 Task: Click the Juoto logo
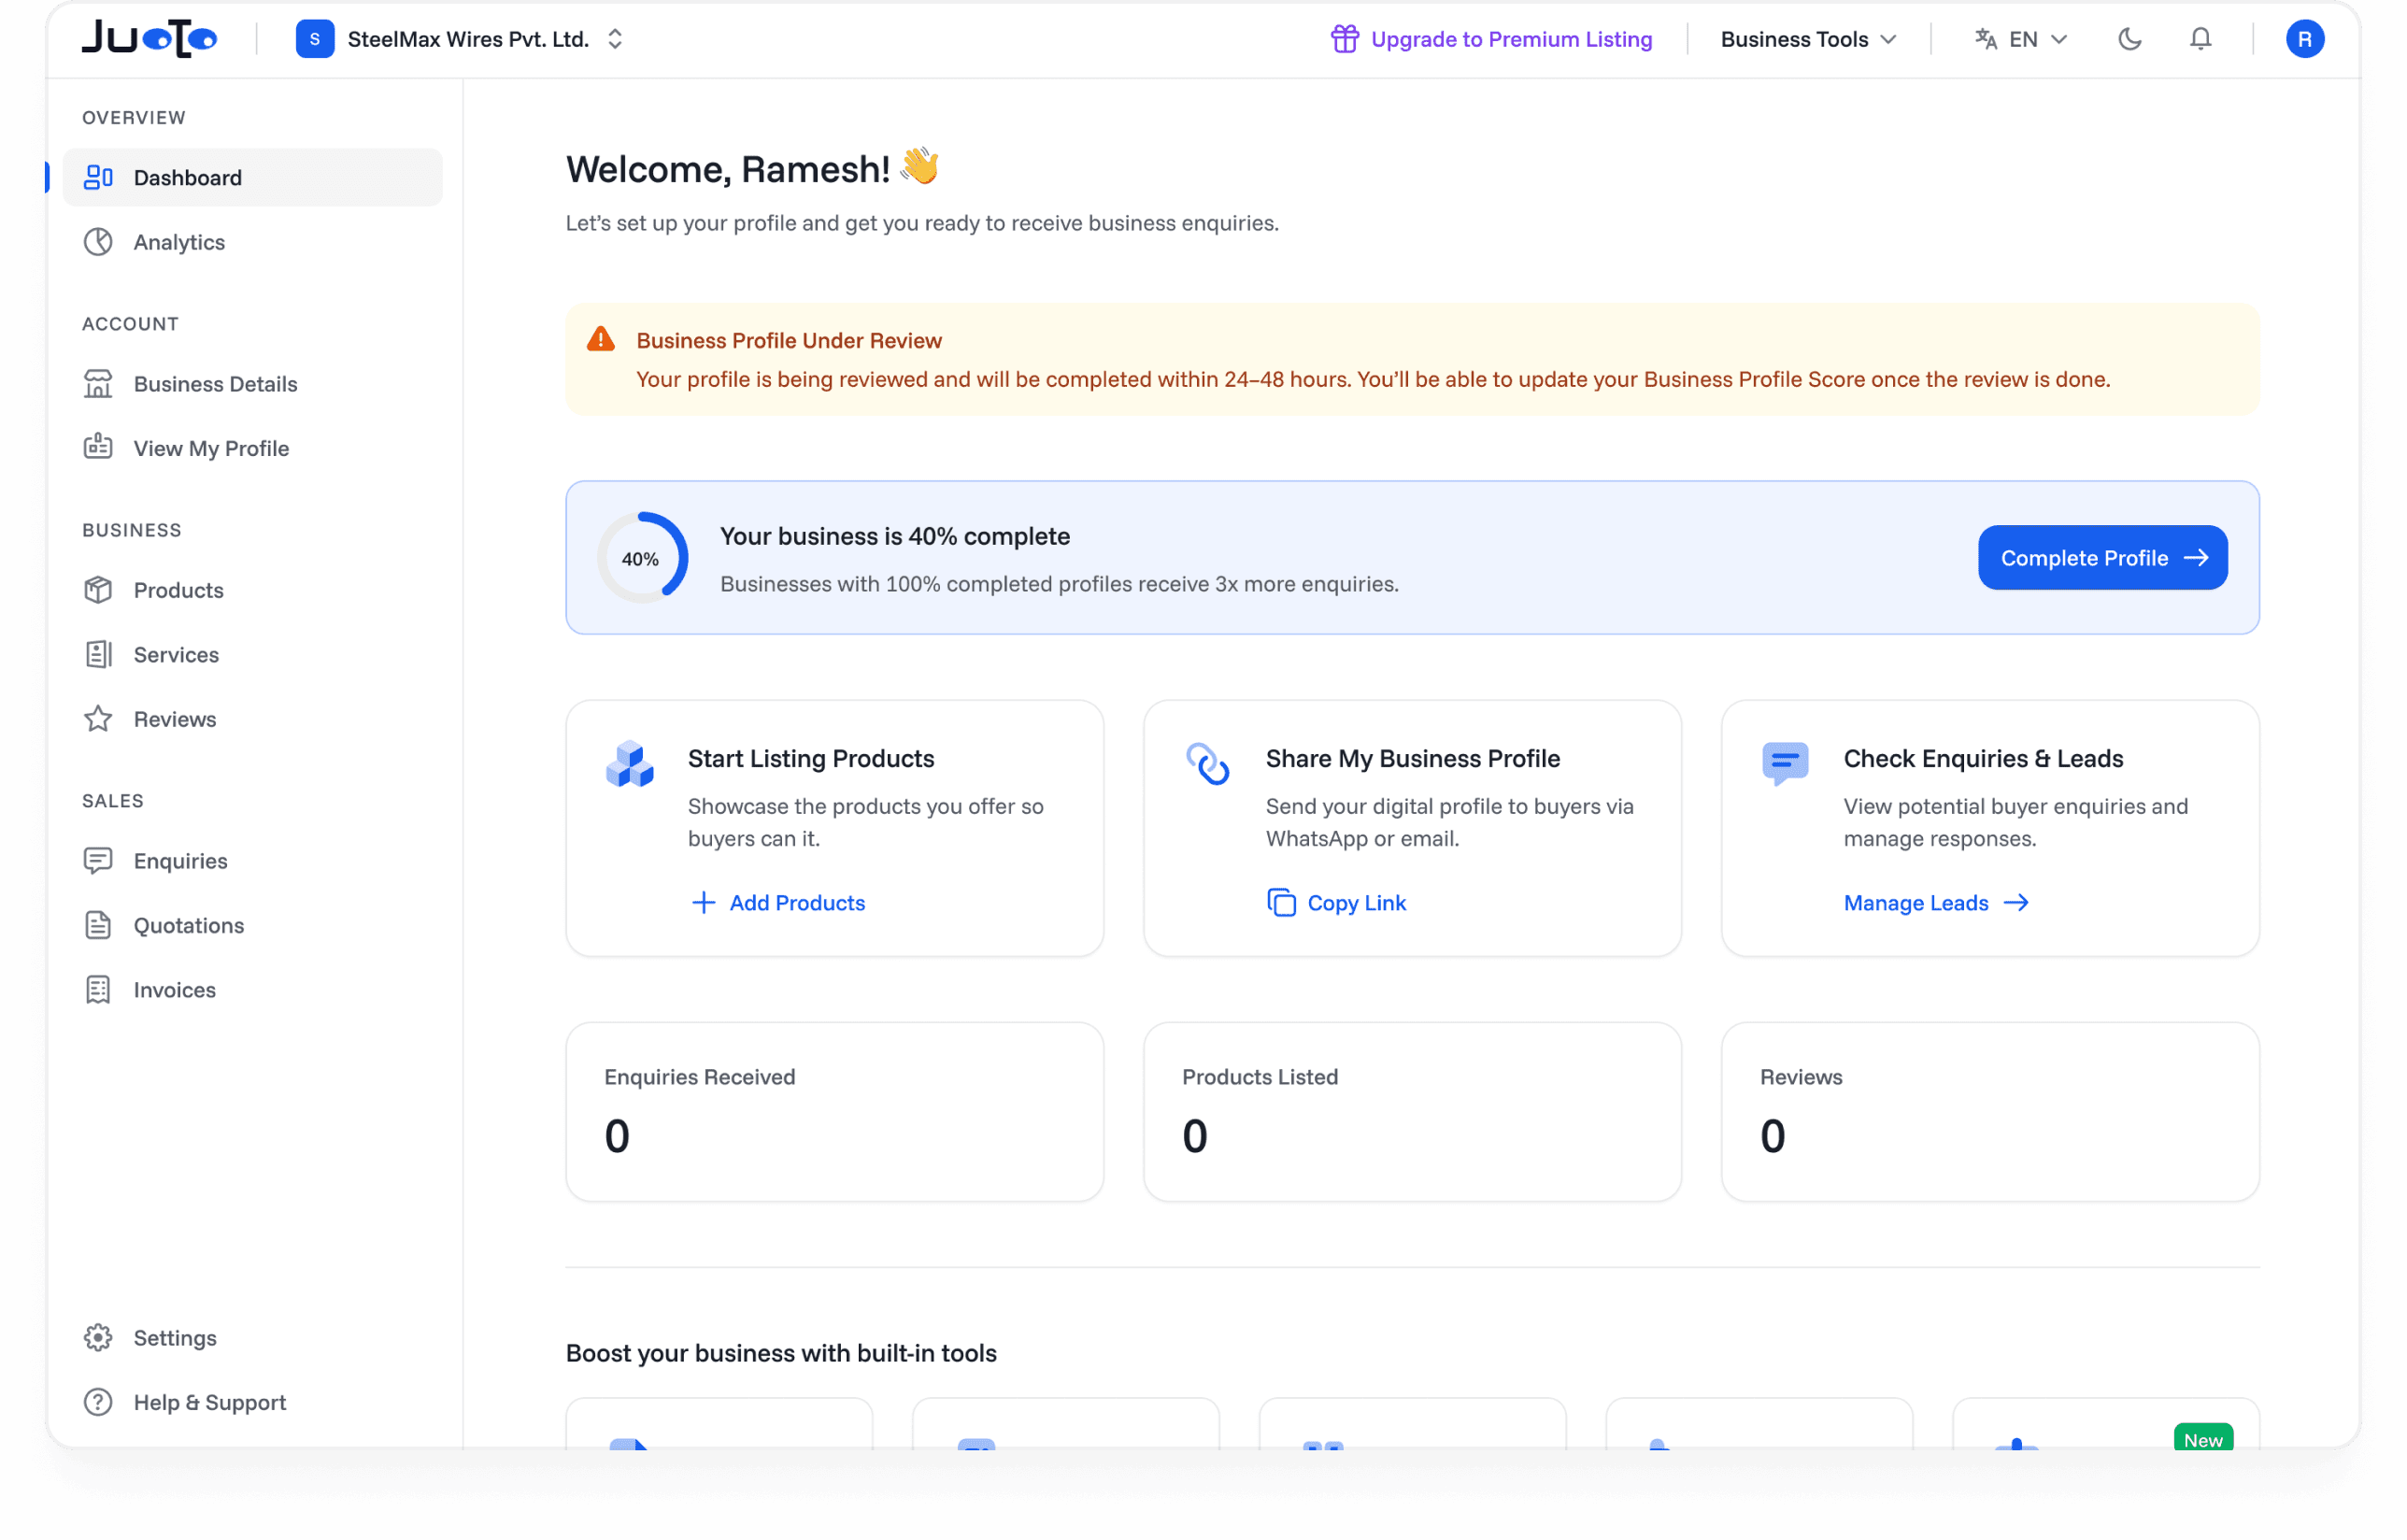click(149, 39)
